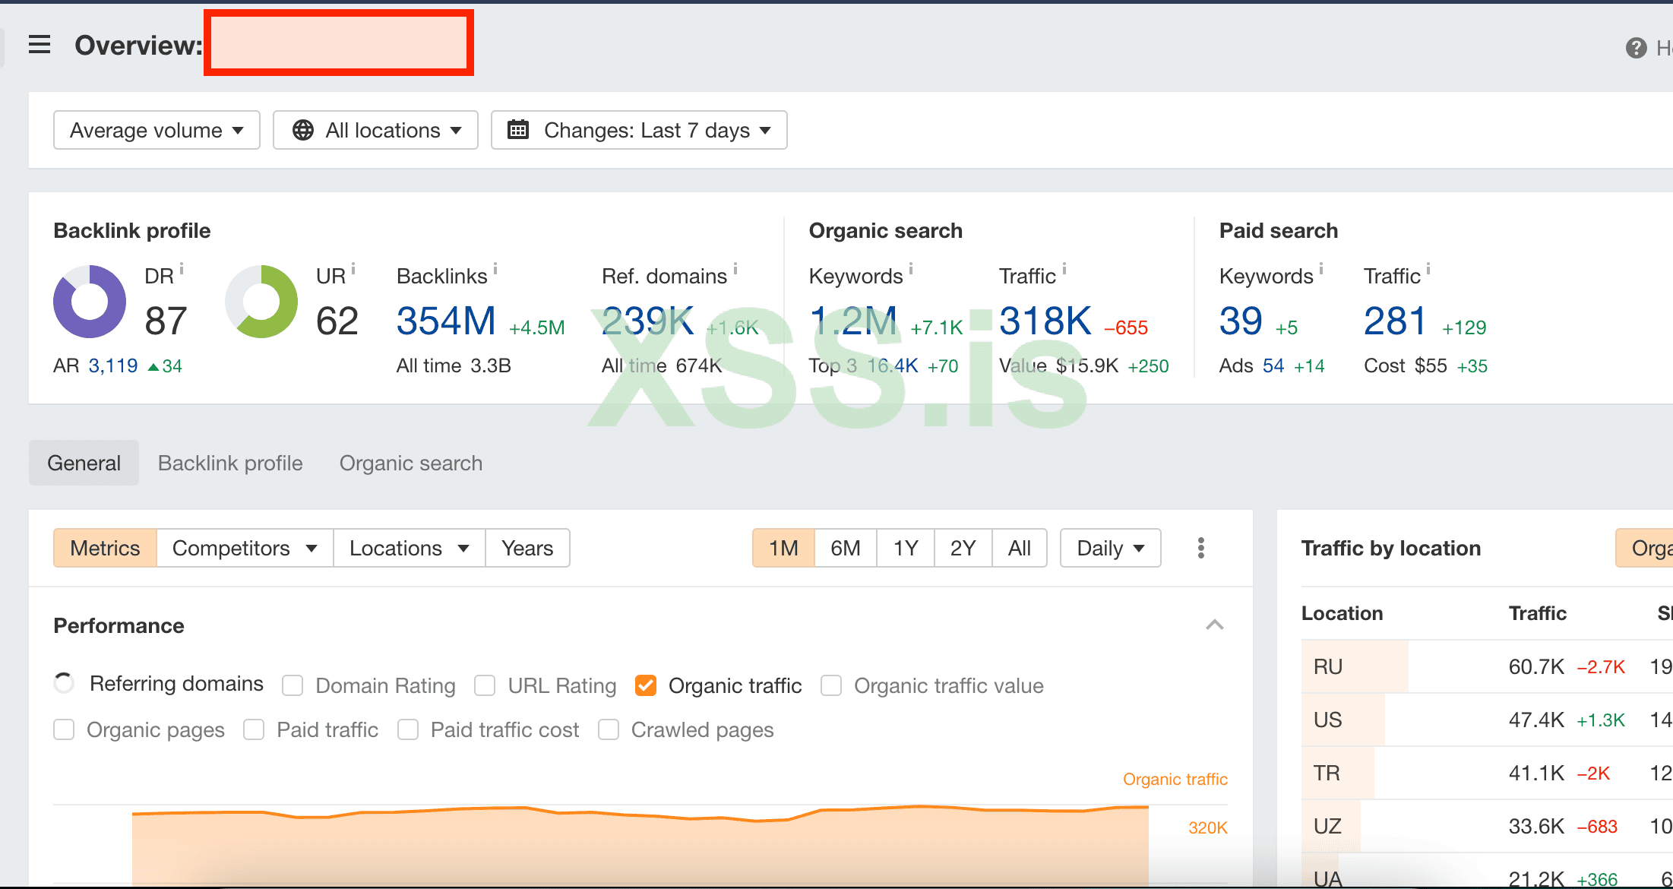Image resolution: width=1673 pixels, height=889 pixels.
Task: Click the Backlinks info icon
Action: click(x=495, y=269)
